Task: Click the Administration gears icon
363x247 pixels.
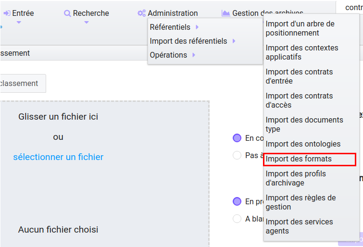Action: [142, 13]
